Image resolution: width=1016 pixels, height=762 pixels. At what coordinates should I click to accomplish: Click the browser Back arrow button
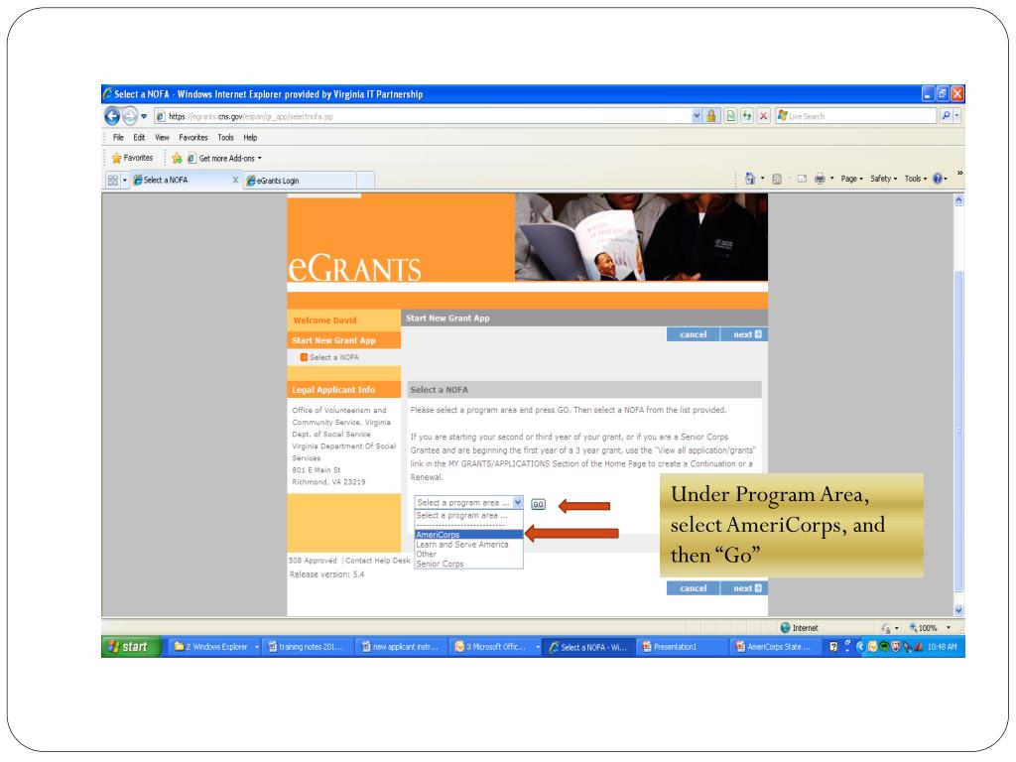tap(112, 116)
